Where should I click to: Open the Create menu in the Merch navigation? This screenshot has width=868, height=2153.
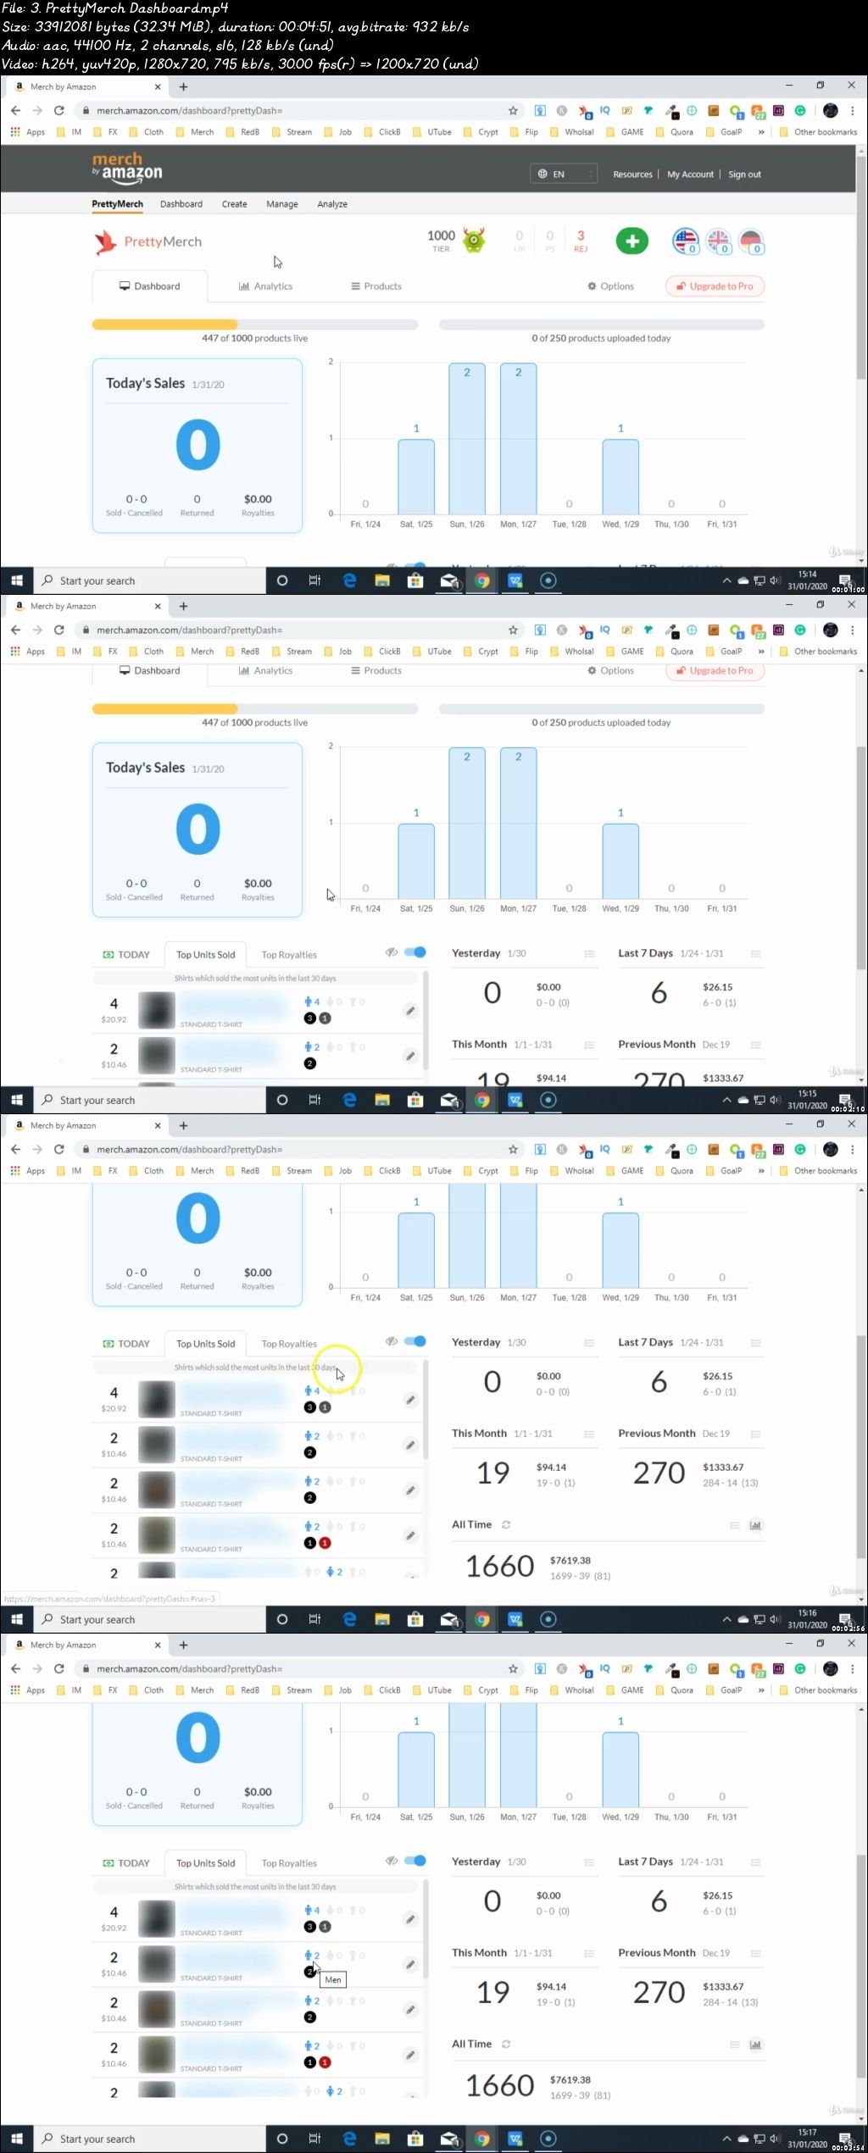[235, 204]
